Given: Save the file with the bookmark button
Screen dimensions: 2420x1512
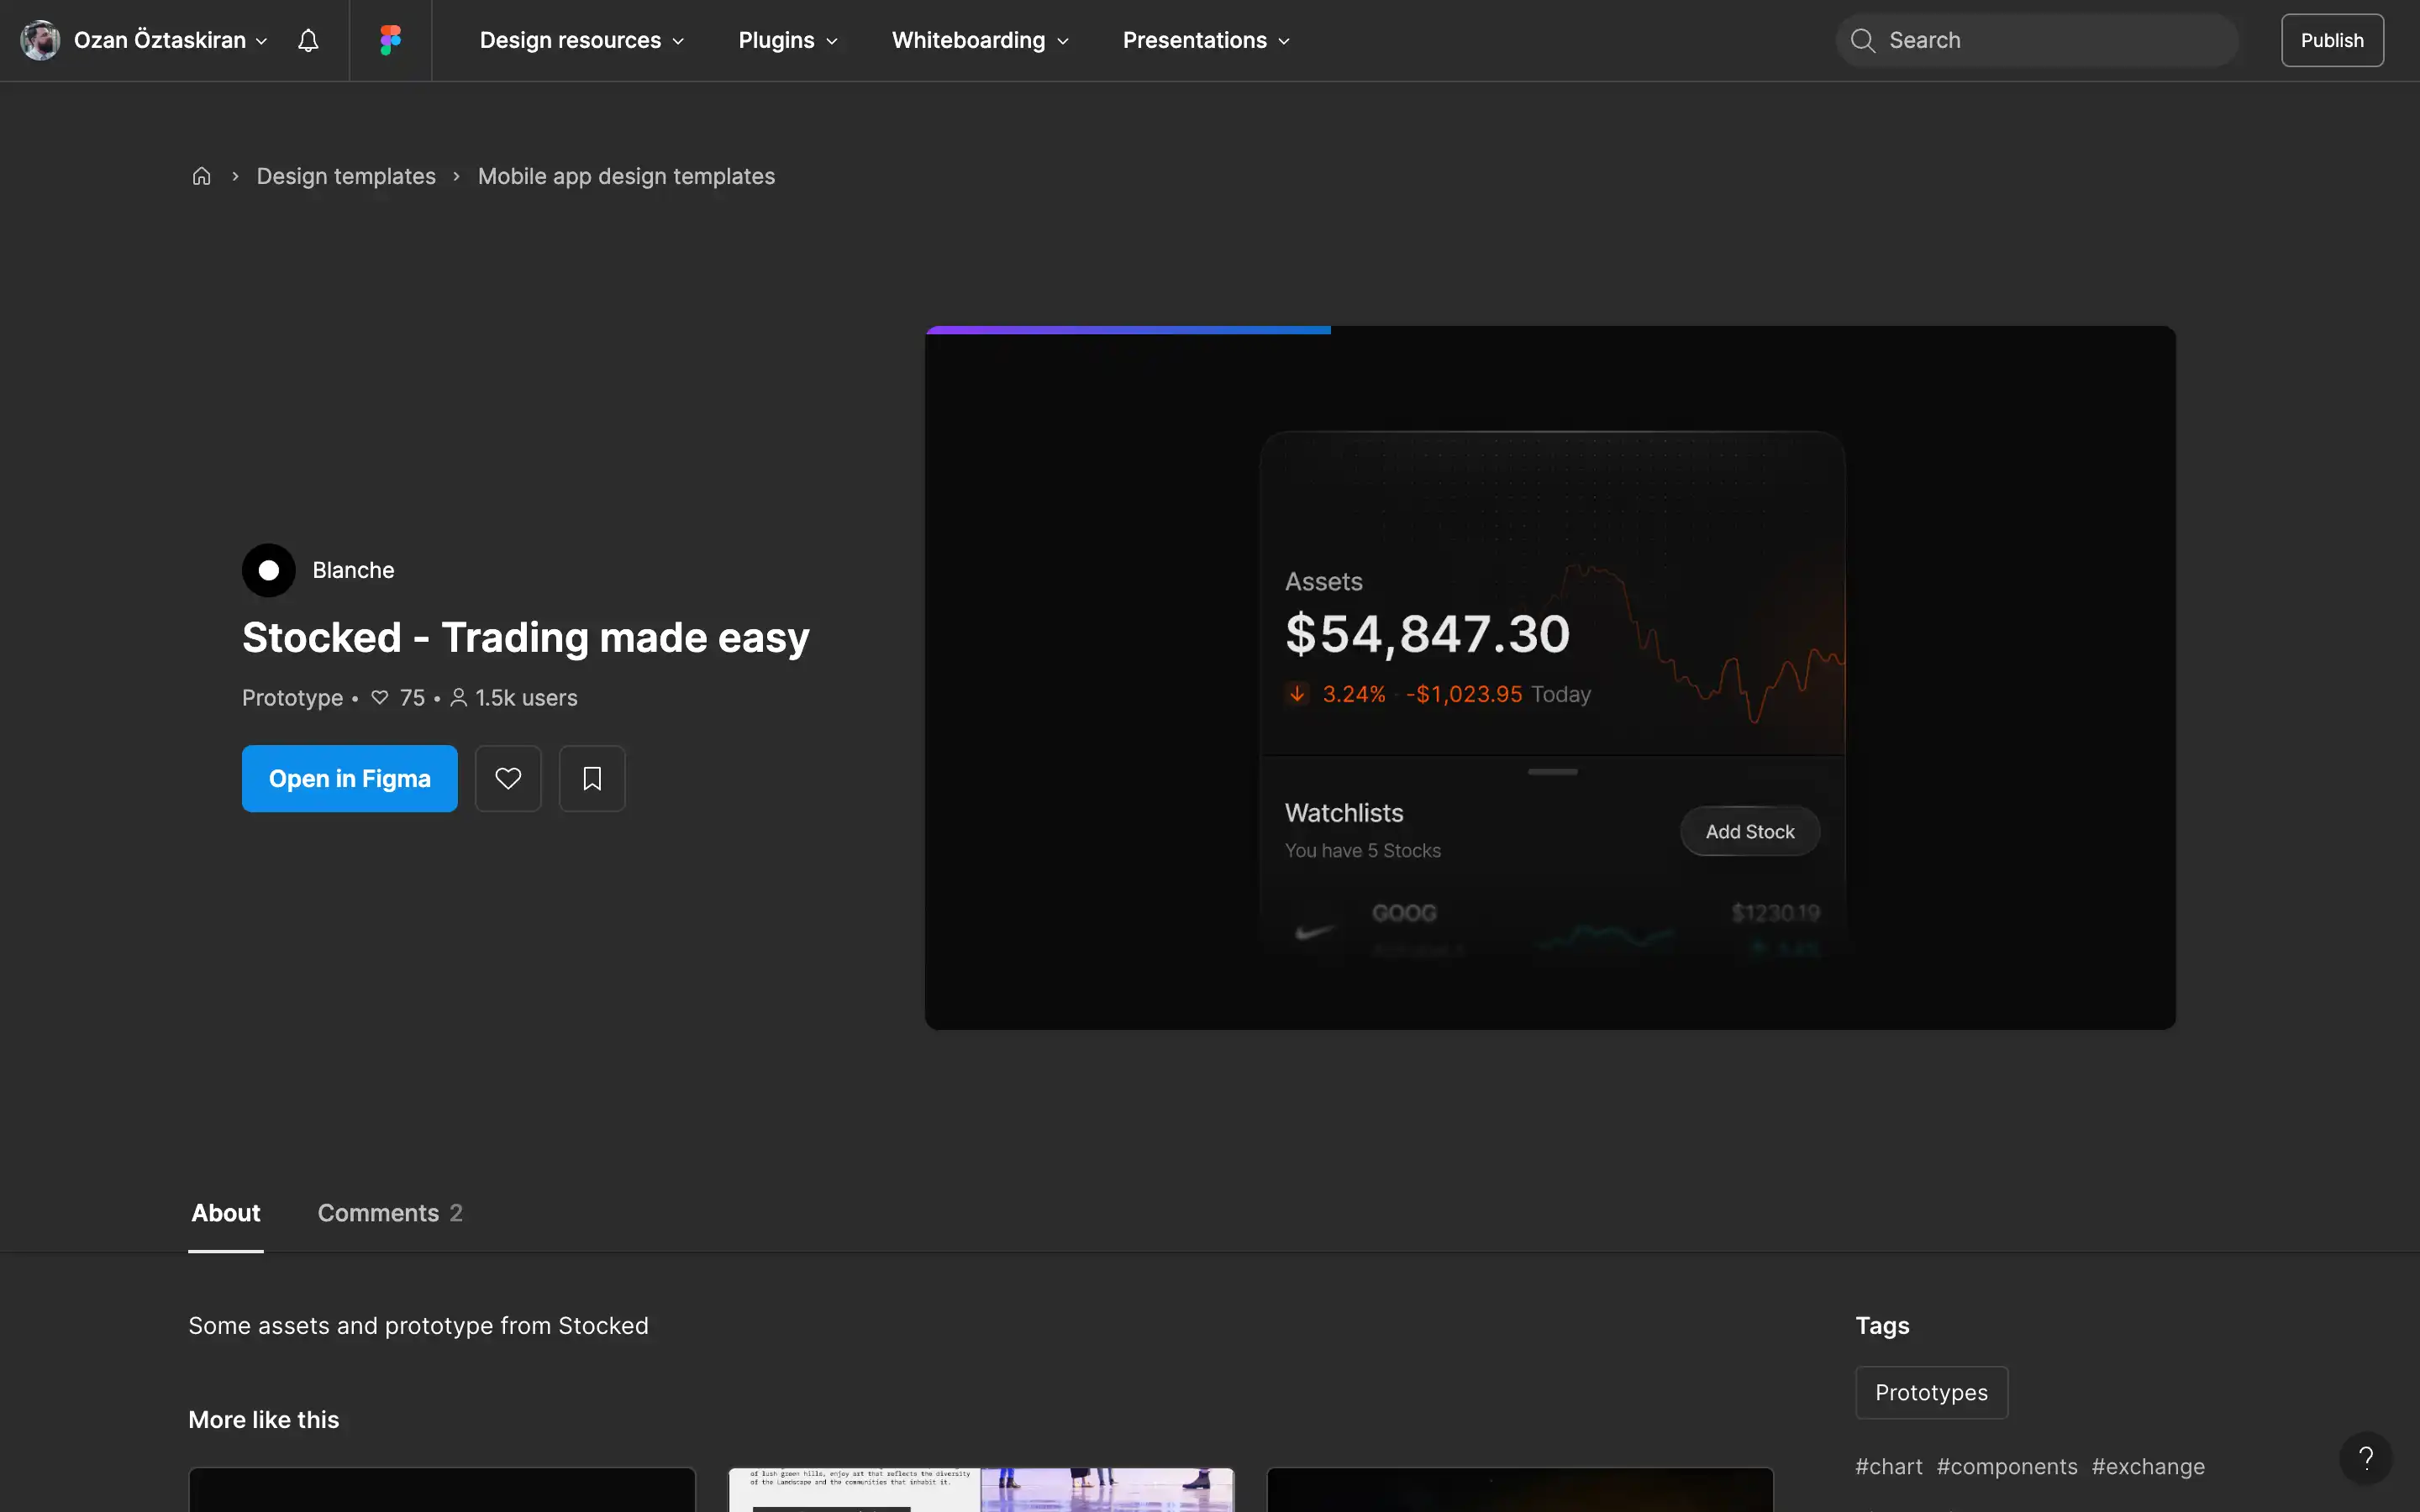Looking at the screenshot, I should click(x=592, y=778).
